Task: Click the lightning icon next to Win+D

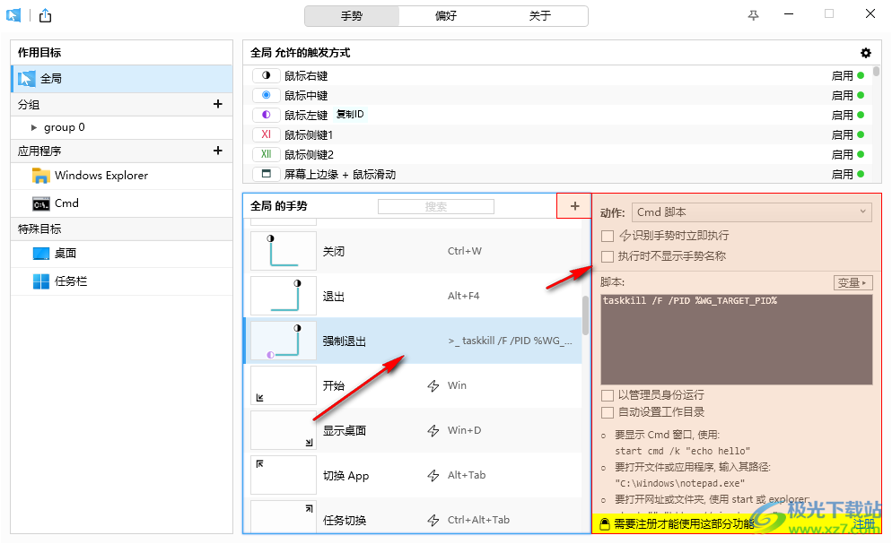Action: [x=433, y=431]
